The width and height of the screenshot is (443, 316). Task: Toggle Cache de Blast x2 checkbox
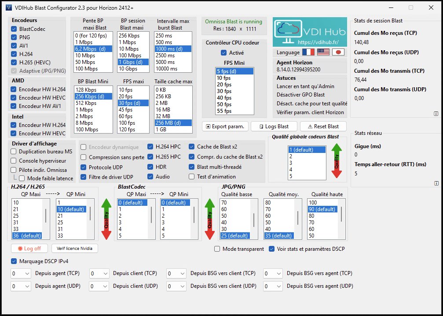click(x=191, y=147)
